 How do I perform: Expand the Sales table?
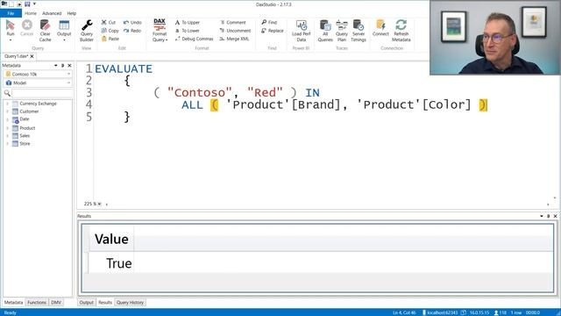7,136
